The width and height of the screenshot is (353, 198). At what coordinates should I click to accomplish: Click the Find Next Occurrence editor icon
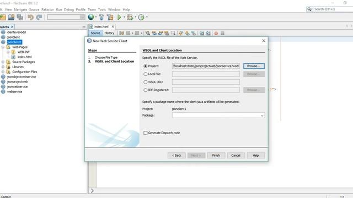click(161, 33)
